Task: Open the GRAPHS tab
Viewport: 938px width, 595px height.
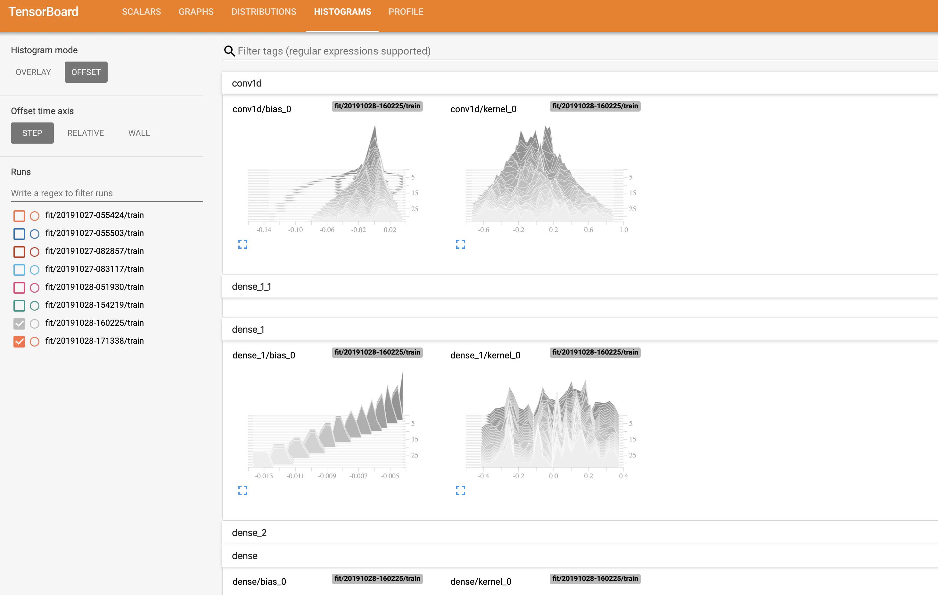Action: point(196,12)
